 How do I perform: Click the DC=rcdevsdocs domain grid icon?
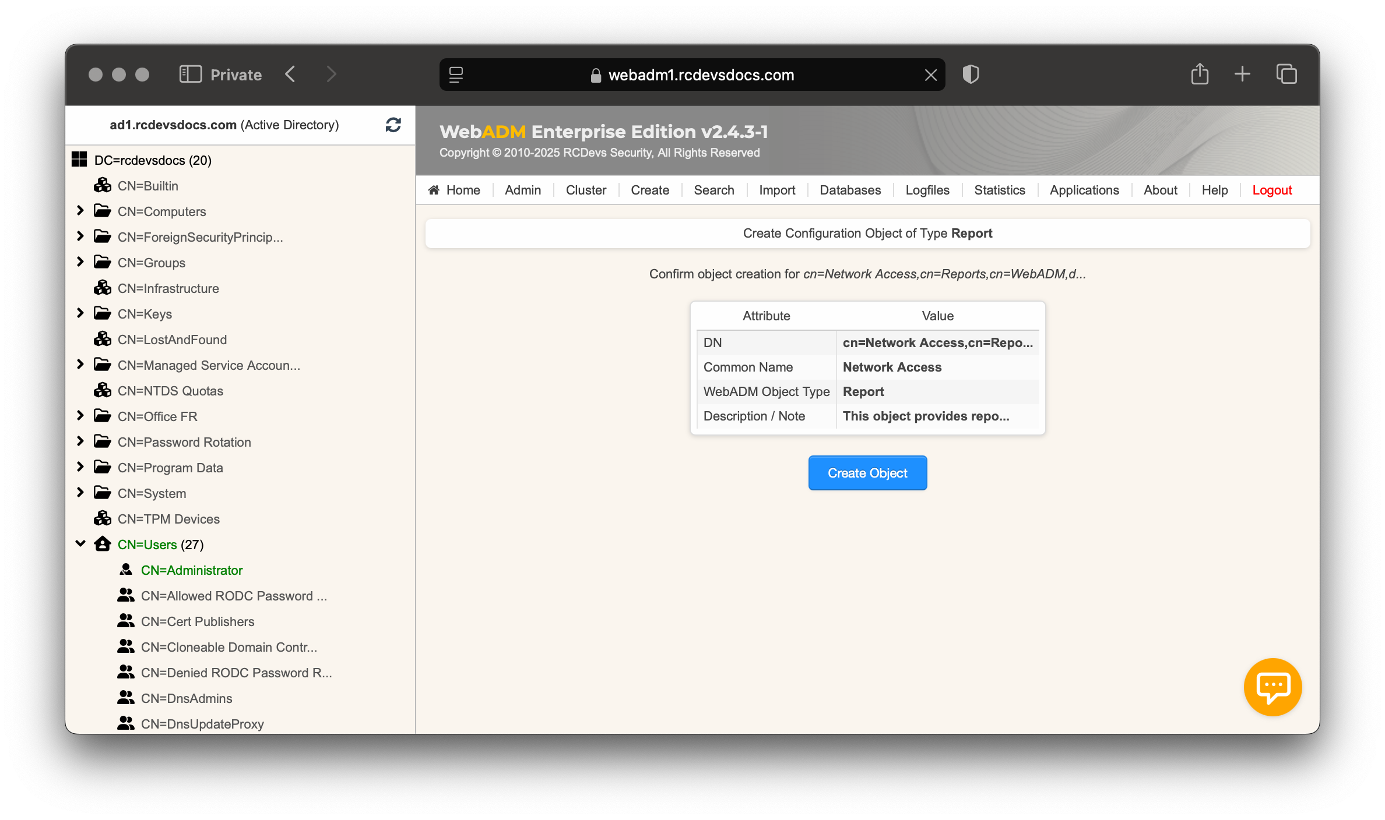(x=79, y=160)
